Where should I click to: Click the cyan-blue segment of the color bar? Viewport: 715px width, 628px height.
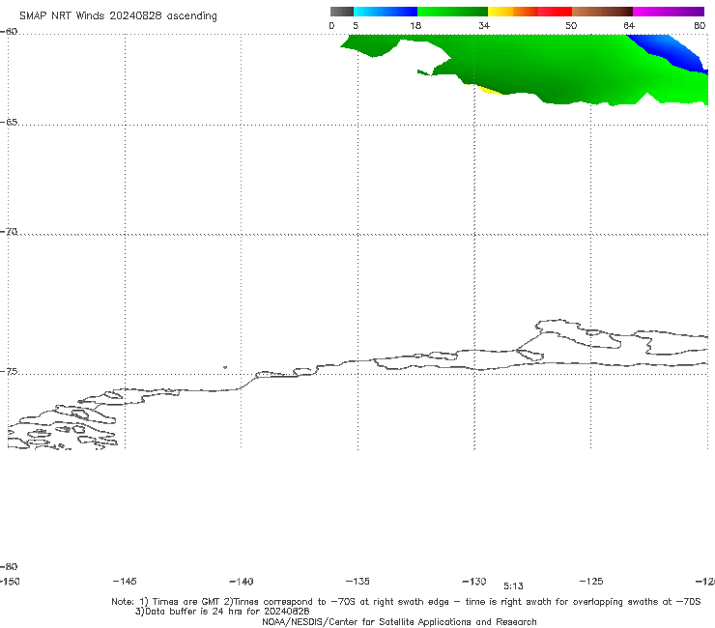(x=386, y=12)
